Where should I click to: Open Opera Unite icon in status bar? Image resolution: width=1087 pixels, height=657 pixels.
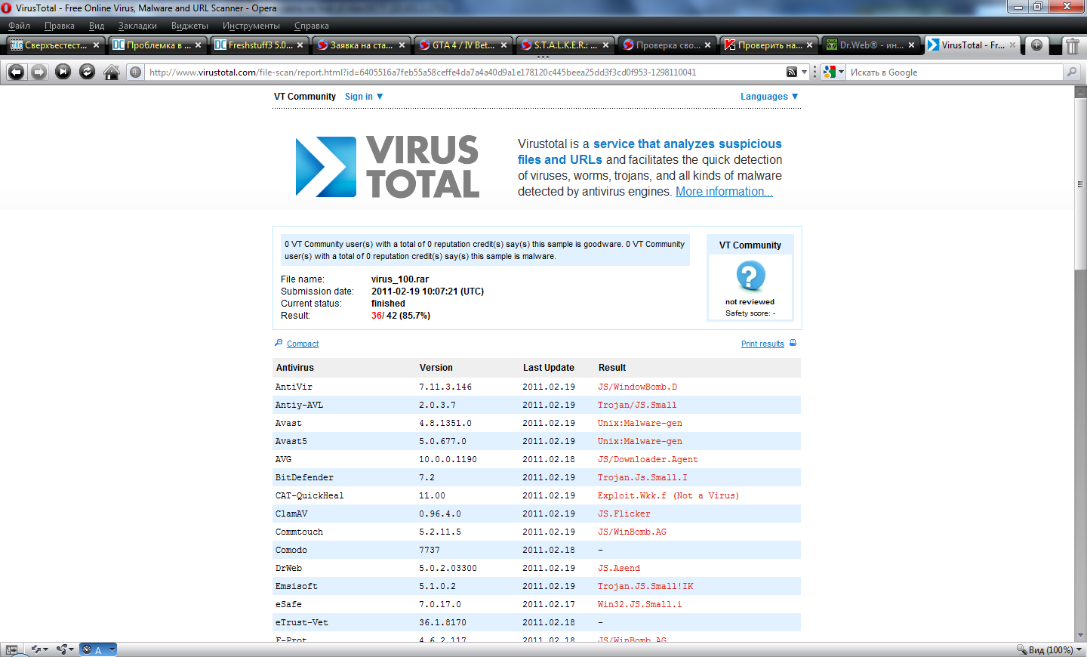[x=62, y=649]
